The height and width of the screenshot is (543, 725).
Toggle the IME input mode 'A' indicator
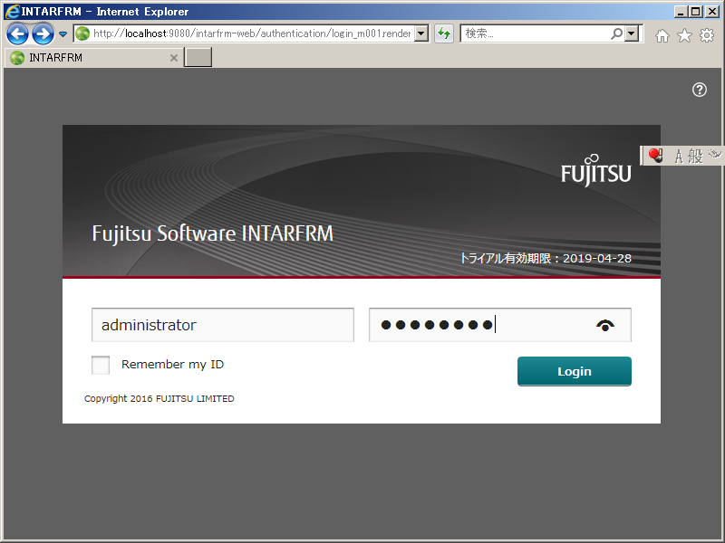680,155
